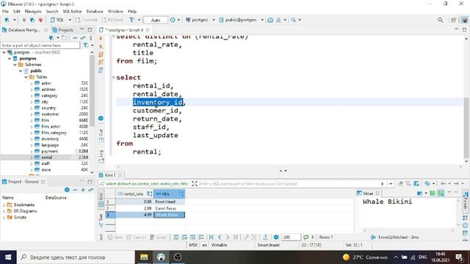Image resolution: width=470 pixels, height=264 pixels.
Task: Click the rental_rate column header
Action: [x=134, y=194]
